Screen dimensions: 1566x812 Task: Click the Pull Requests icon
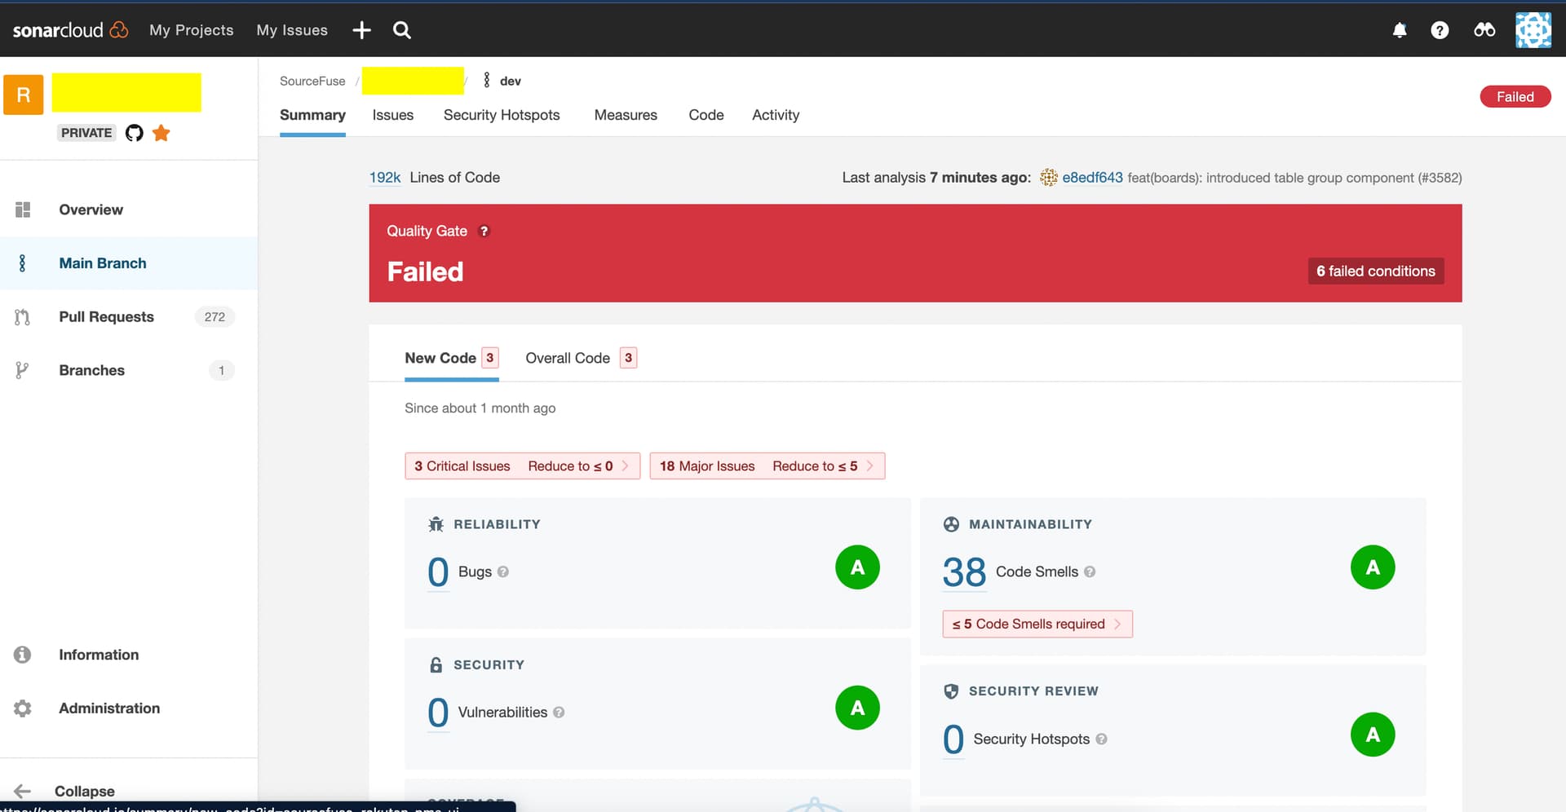[x=22, y=317]
